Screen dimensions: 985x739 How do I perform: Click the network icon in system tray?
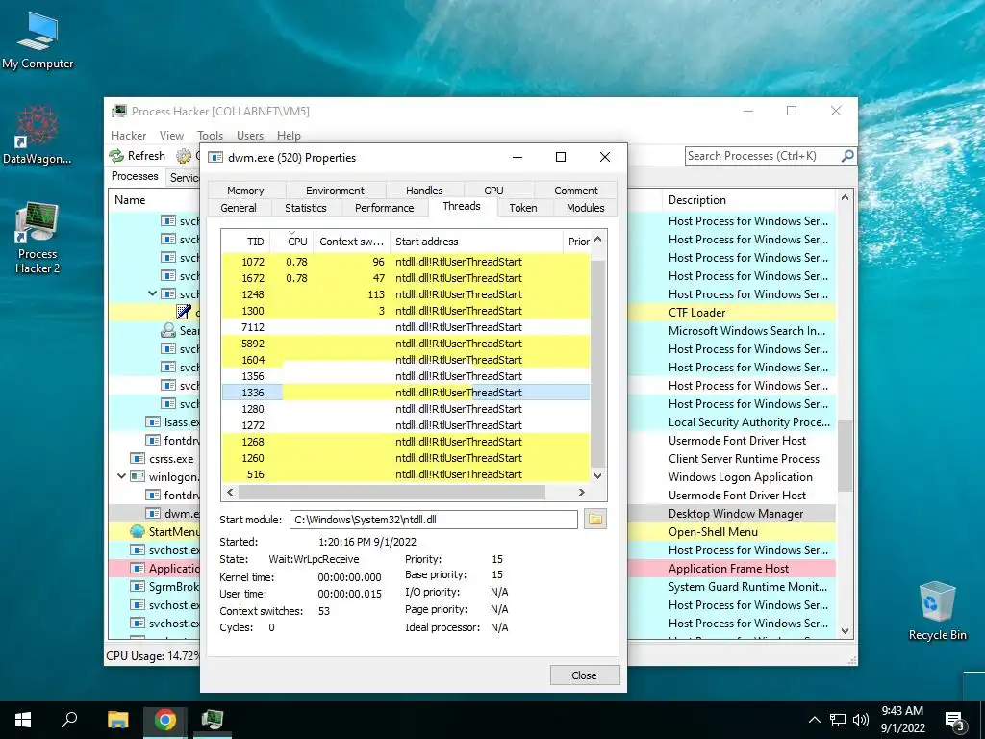pos(838,720)
